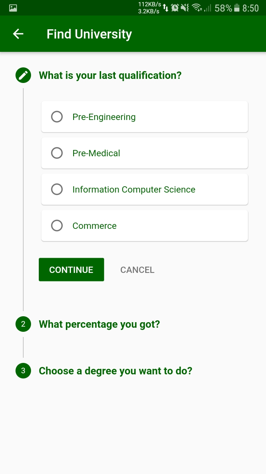Open step 3 circle icon
Viewport: 266px width, 474px height.
click(x=23, y=371)
